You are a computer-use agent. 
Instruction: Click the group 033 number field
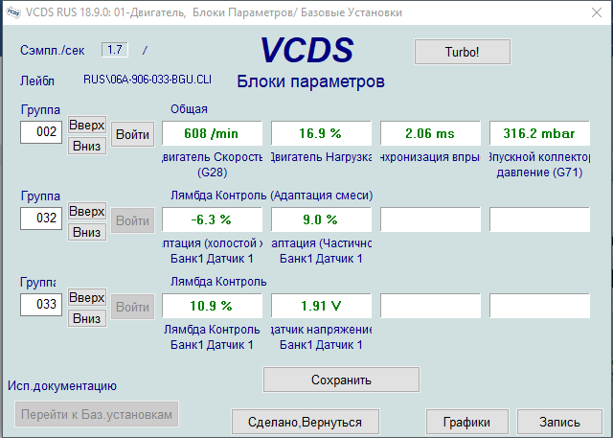(x=41, y=305)
